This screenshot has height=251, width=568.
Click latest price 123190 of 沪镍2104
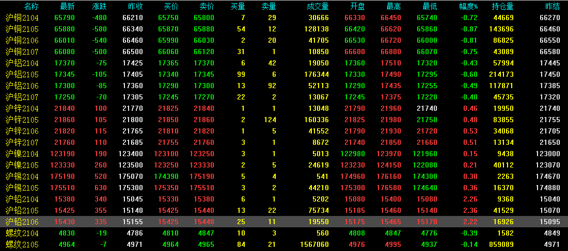(63, 154)
